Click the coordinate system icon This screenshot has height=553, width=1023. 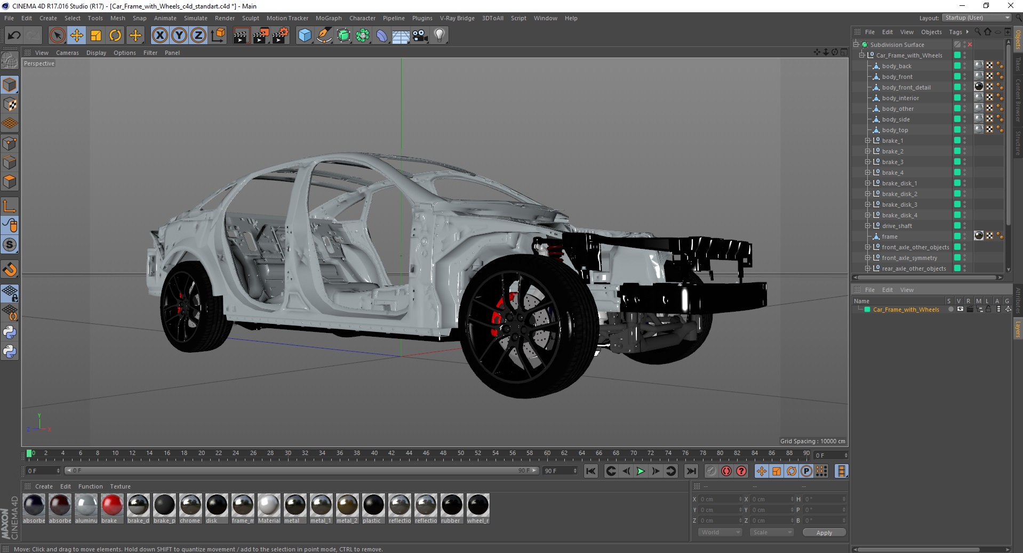coord(218,36)
